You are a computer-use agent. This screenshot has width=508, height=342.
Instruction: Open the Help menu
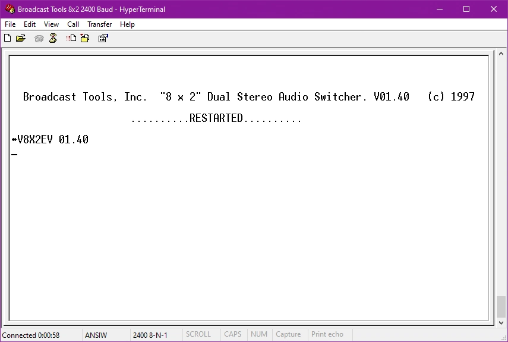(x=127, y=24)
